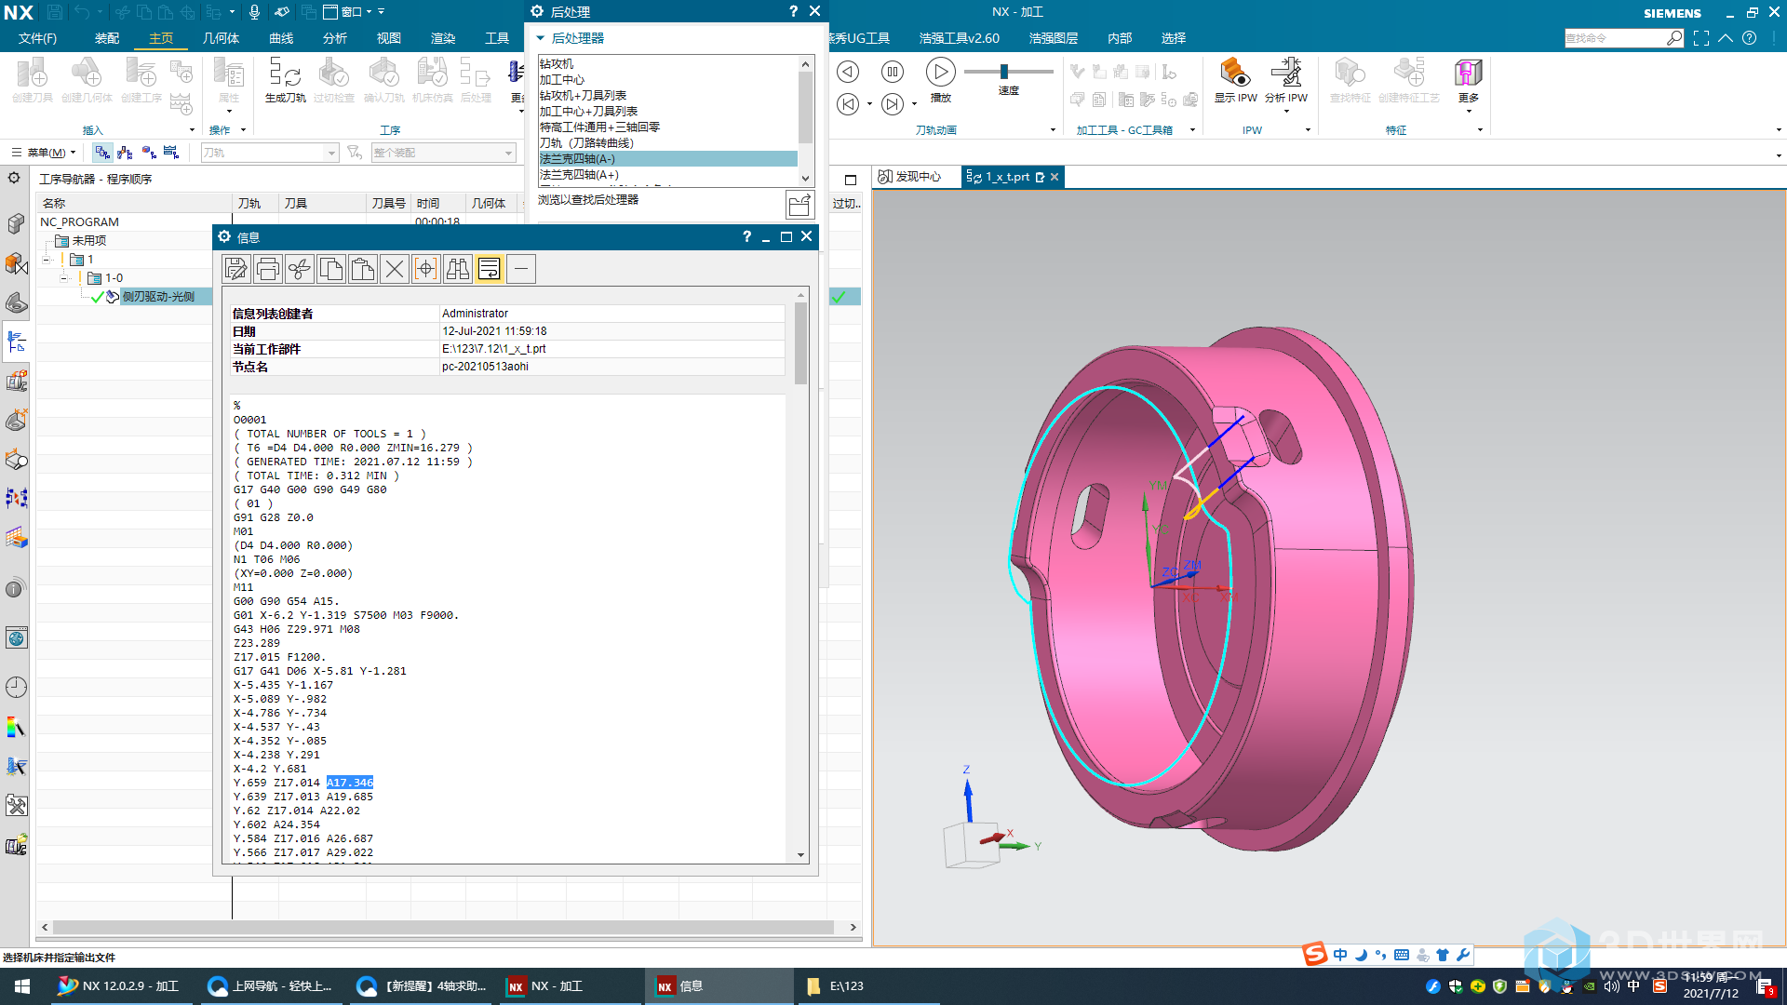Open the 信息 window settings gear
The image size is (1787, 1005).
224,237
